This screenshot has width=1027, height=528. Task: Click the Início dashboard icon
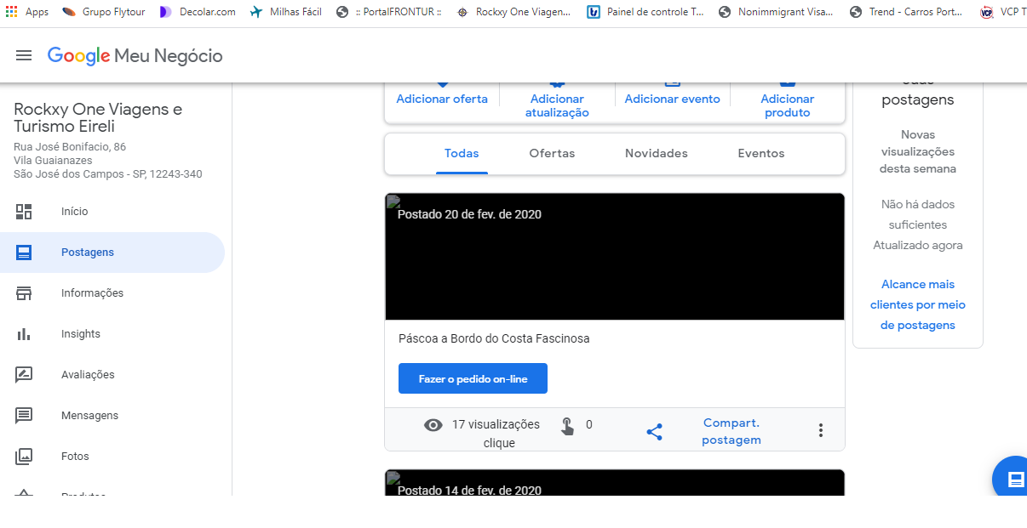(24, 212)
